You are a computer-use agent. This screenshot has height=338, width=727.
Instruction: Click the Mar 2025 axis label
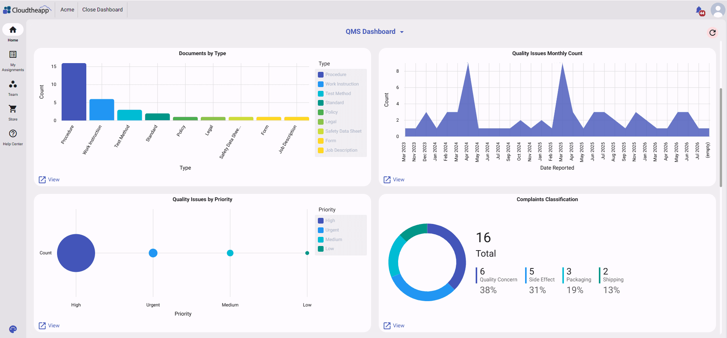point(561,152)
